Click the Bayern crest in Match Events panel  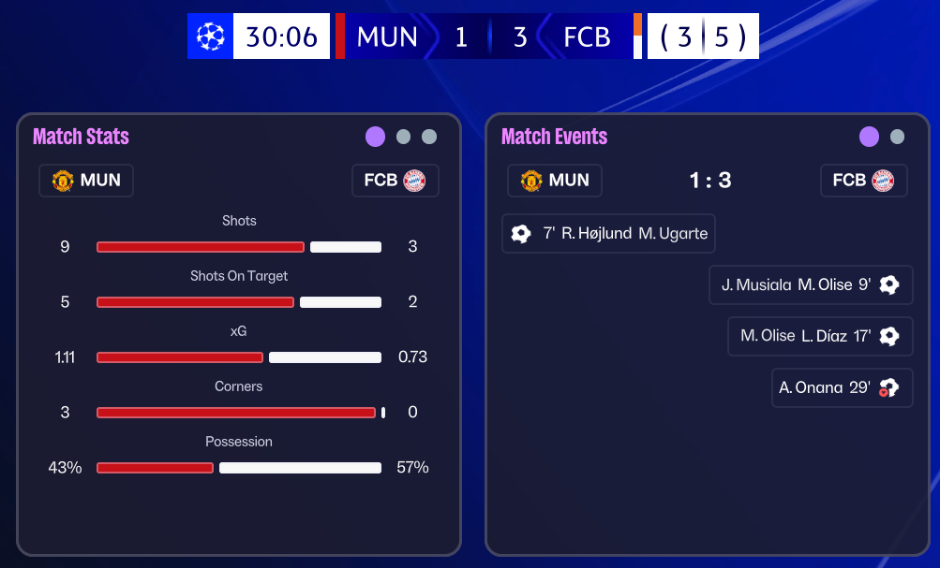[883, 181]
